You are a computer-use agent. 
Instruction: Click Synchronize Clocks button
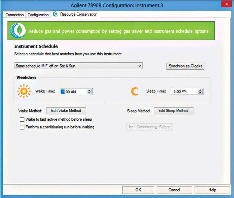(185, 66)
